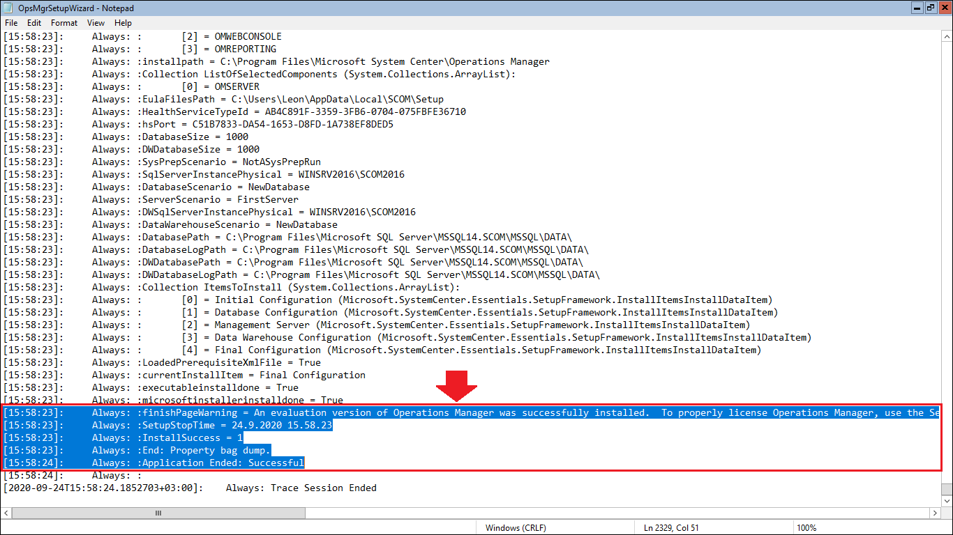Viewport: 953px width, 535px height.
Task: Click 'Windows (CRLF)' in status bar
Action: pos(516,528)
